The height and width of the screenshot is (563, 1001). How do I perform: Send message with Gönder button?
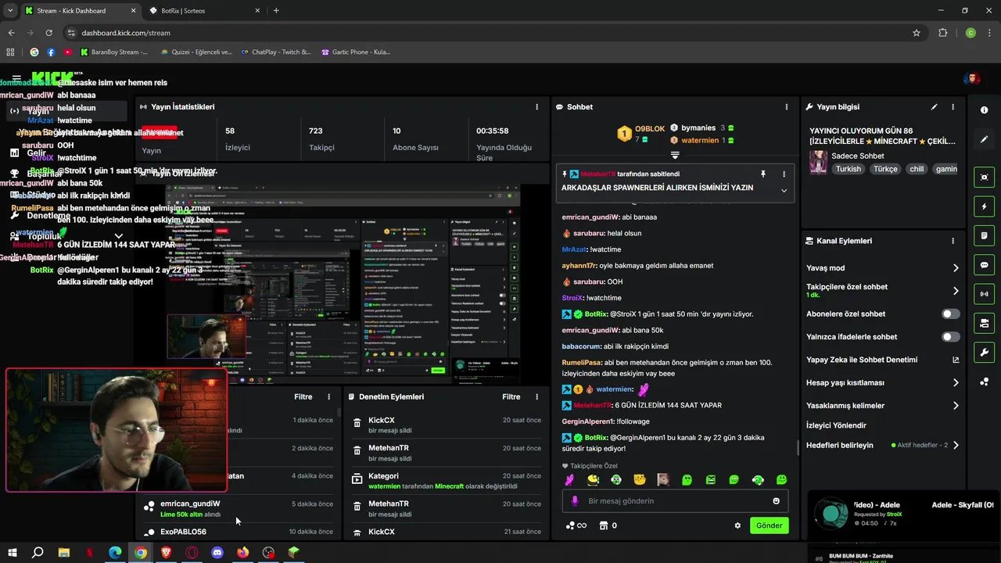pos(769,525)
